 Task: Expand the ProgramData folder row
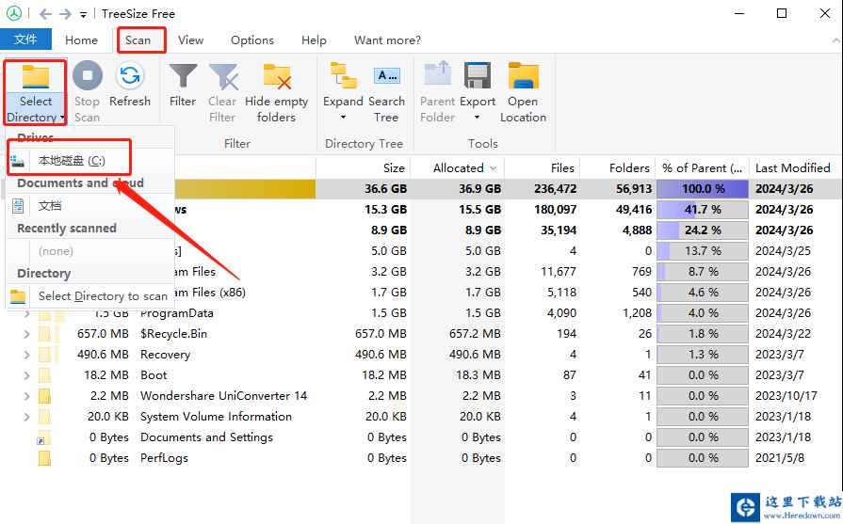pos(27,313)
